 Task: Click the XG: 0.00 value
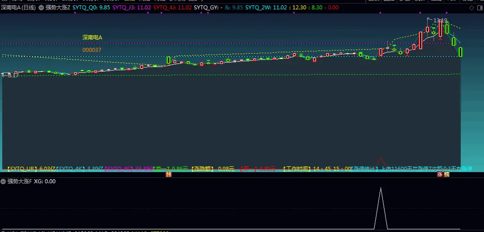45,181
